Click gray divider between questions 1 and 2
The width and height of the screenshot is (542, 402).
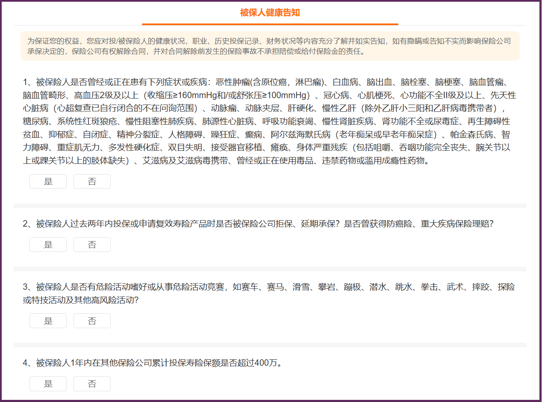tap(270, 206)
